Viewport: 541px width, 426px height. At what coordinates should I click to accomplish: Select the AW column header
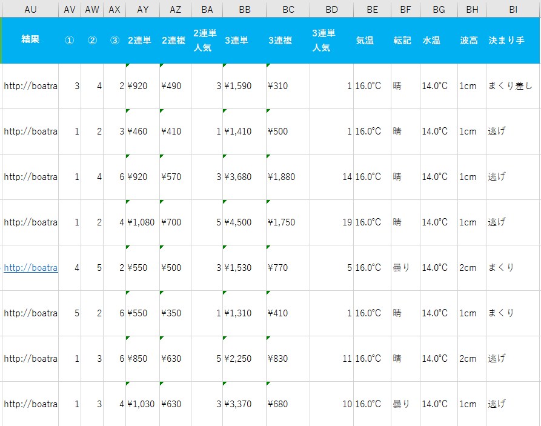pyautogui.click(x=92, y=9)
